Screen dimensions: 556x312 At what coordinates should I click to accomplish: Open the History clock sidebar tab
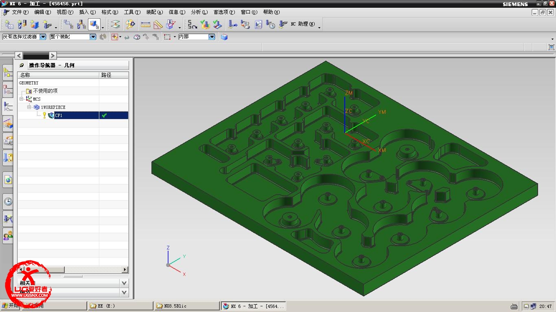click(x=8, y=201)
